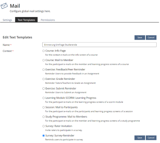Select Exercise: Submit Reminder option
The height and width of the screenshot is (143, 160).
44,88
